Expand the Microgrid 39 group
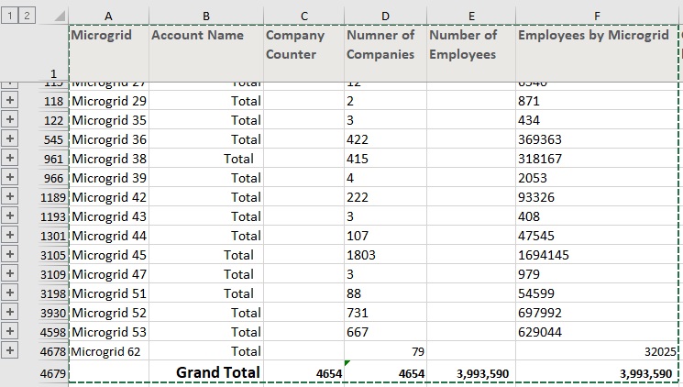This screenshot has width=683, height=387. pyautogui.click(x=9, y=177)
